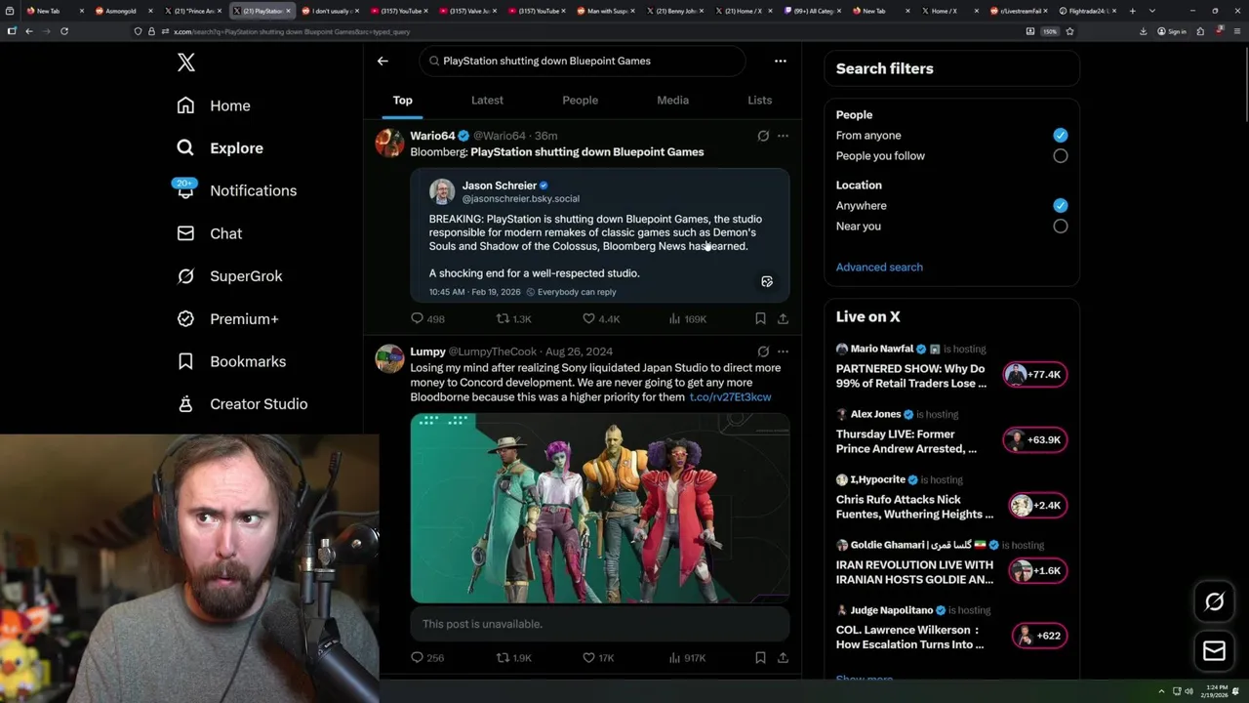Like the Wario64 post
The width and height of the screenshot is (1249, 703).
click(x=600, y=318)
